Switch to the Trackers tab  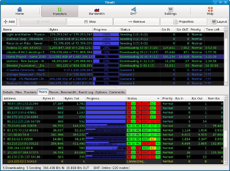30,92
